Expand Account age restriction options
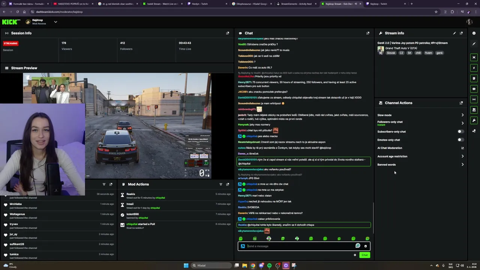 pyautogui.click(x=462, y=156)
